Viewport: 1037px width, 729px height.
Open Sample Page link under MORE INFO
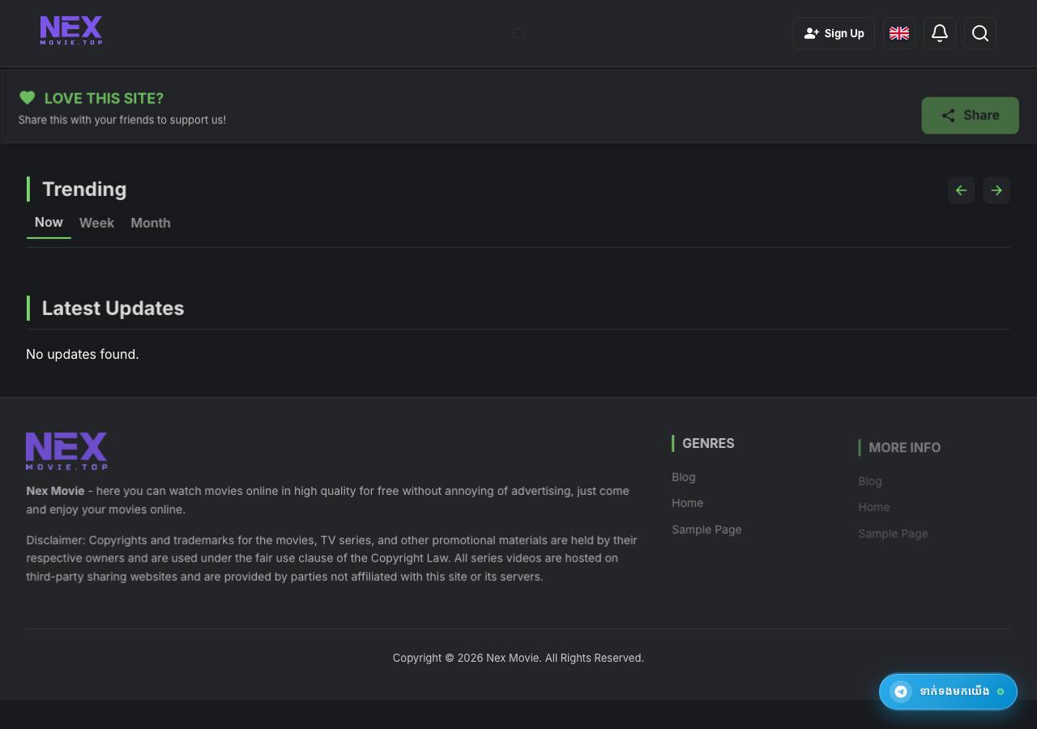point(893,534)
